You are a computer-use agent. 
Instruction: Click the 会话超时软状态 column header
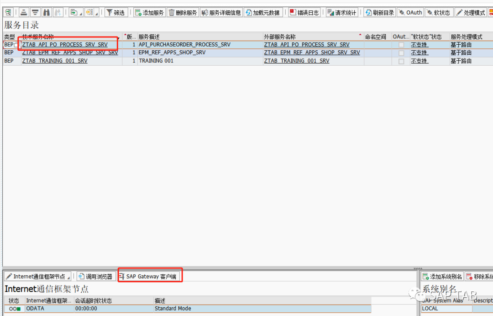click(114, 300)
